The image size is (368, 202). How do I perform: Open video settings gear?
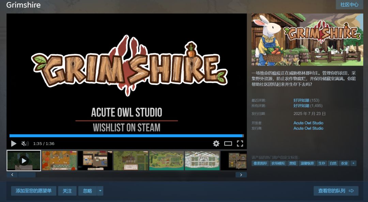[216, 143]
